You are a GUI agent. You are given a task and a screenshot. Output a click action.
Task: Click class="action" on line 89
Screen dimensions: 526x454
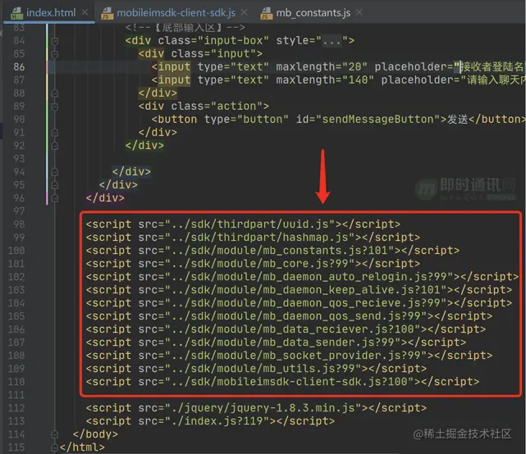pyautogui.click(x=217, y=107)
